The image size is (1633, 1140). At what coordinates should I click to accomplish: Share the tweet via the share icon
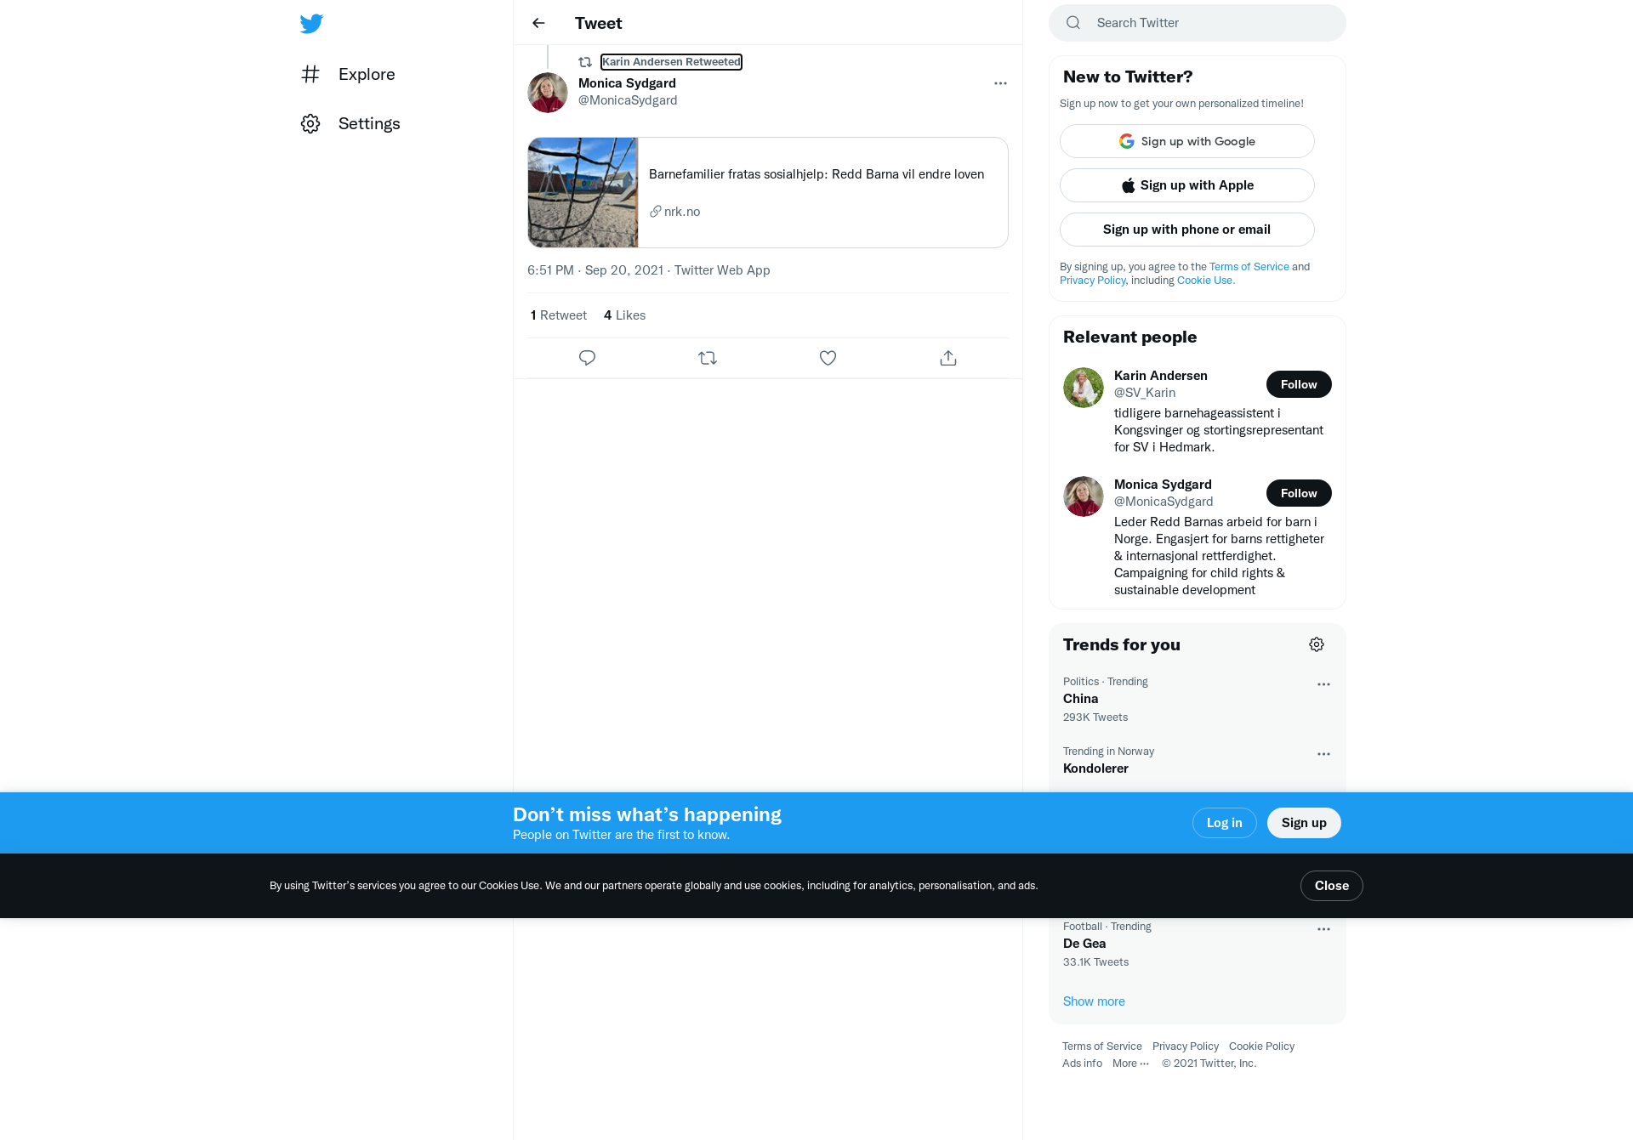pyautogui.click(x=948, y=358)
